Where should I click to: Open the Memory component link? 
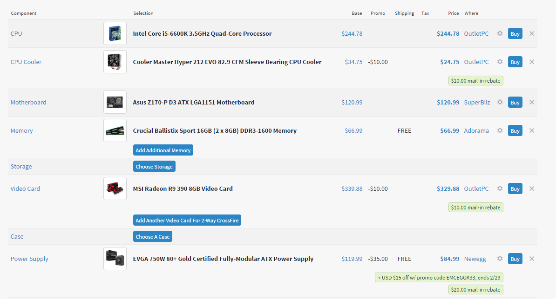pyautogui.click(x=21, y=130)
